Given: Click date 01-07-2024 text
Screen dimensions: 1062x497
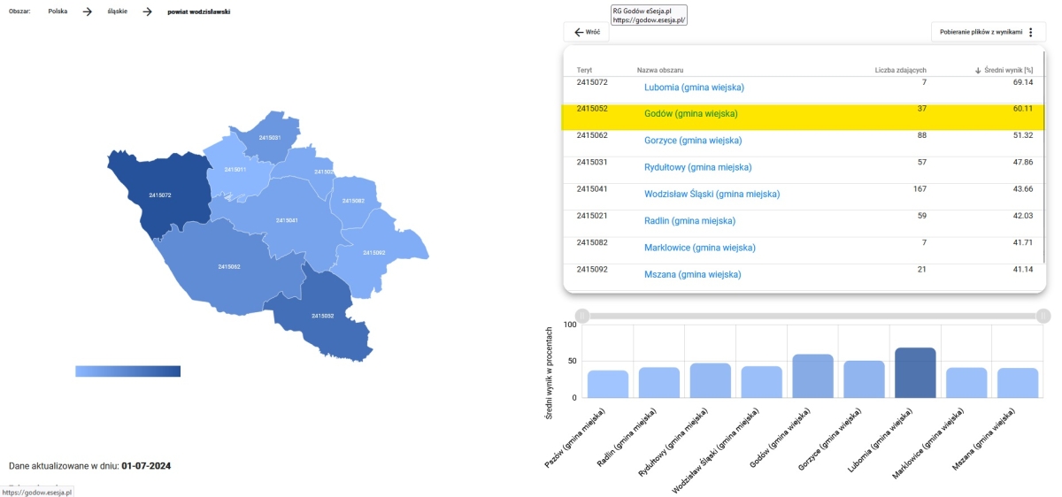Looking at the screenshot, I should point(146,465).
